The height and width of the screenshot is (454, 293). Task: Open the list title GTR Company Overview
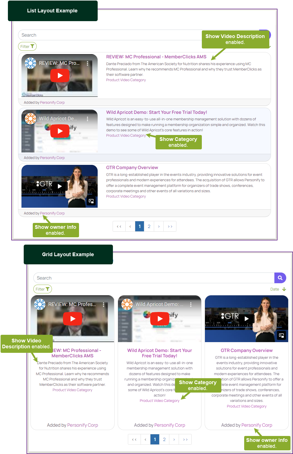(132, 167)
